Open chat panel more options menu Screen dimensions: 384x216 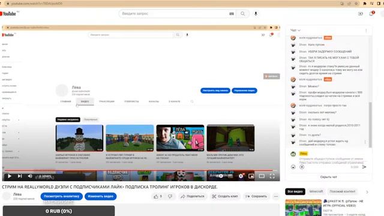[366, 31]
